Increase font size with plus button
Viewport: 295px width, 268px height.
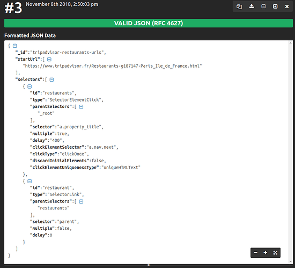pyautogui.click(x=265, y=252)
